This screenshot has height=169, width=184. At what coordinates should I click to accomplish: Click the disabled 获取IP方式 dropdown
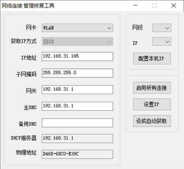tap(77, 41)
